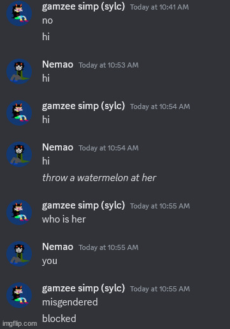Click Nemao username above 'you' message
This screenshot has width=230, height=329.
(57, 247)
